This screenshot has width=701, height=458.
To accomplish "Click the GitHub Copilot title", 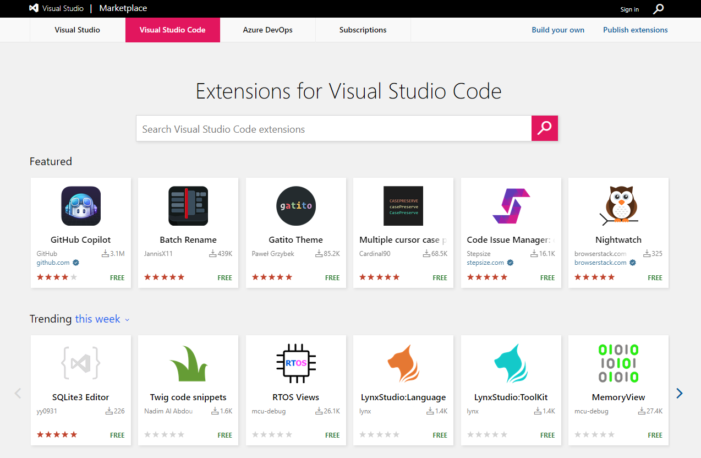I will click(x=81, y=240).
